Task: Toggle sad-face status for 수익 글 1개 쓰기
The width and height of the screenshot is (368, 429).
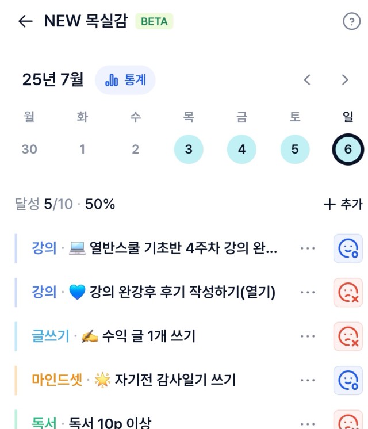Action: (348, 336)
